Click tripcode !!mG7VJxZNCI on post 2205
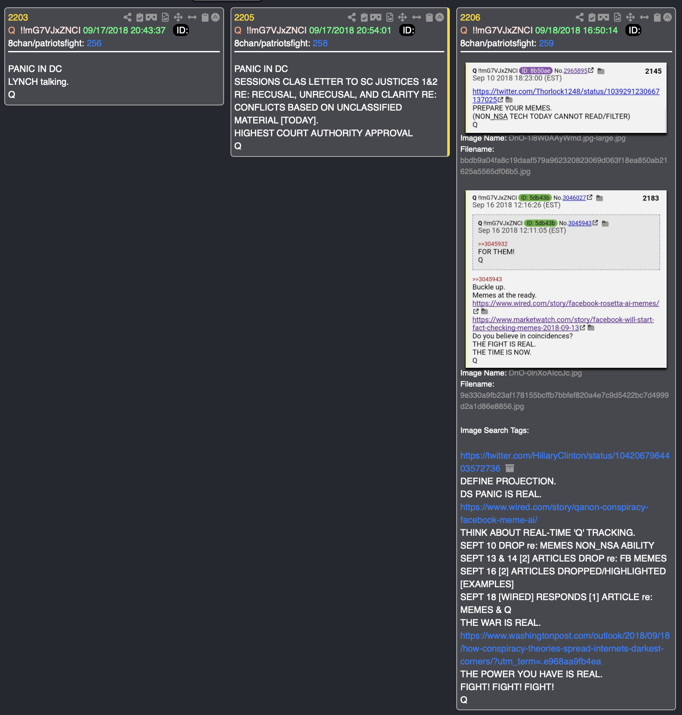 276,30
